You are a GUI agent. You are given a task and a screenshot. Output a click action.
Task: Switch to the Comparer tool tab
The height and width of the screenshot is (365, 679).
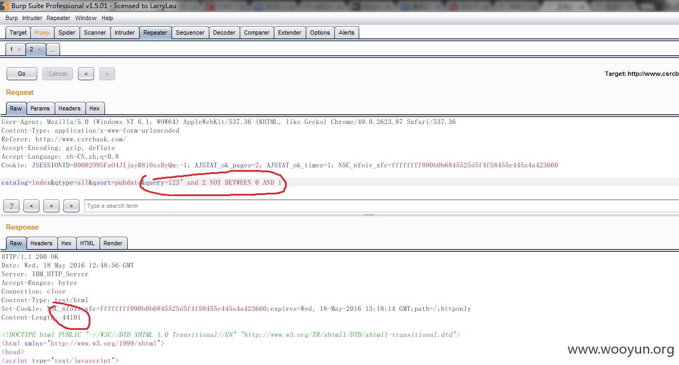256,32
